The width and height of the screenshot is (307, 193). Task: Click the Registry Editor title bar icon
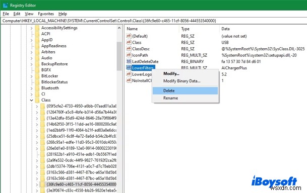coord(5,6)
